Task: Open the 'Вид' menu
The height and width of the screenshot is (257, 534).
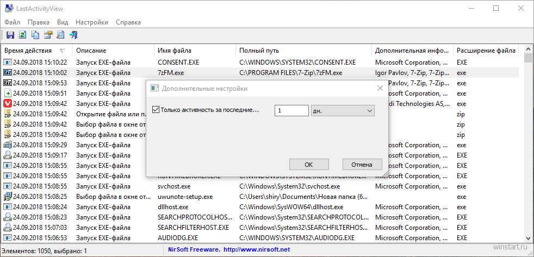Action: 63,22
